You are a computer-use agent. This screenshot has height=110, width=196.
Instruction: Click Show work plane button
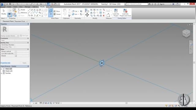57,11
